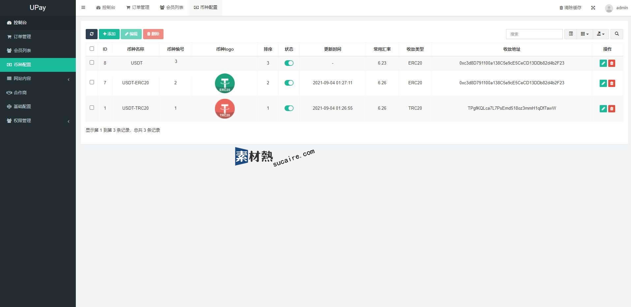Click the hamburger menu toggle icon
The width and height of the screenshot is (631, 307).
pos(83,7)
